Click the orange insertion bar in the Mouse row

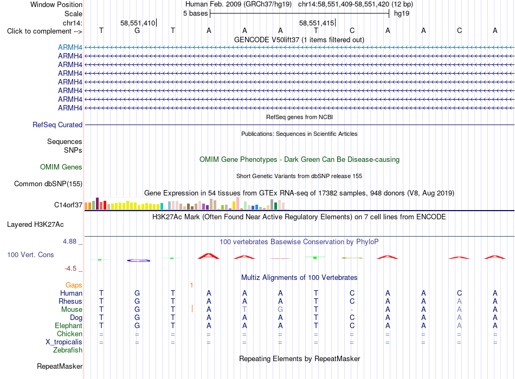192,309
